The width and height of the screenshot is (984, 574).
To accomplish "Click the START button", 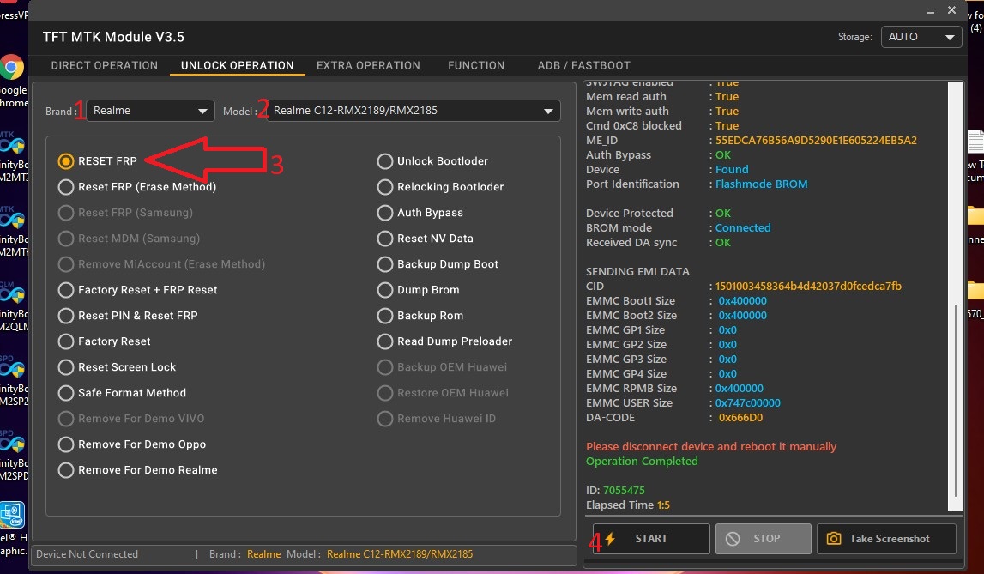I will 651,539.
